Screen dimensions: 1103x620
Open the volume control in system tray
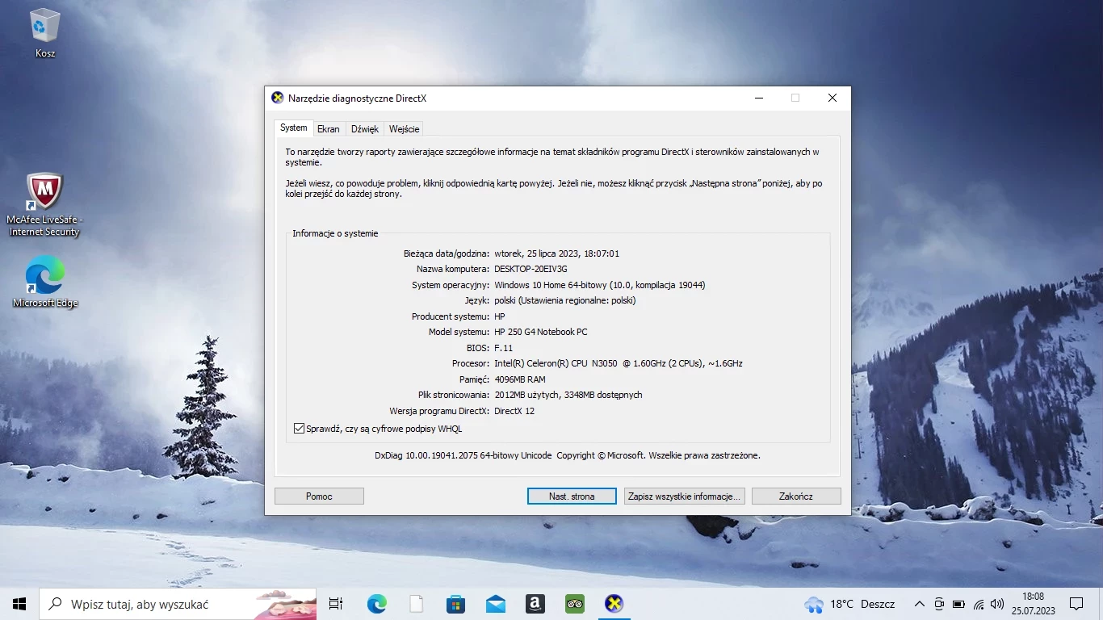(997, 604)
